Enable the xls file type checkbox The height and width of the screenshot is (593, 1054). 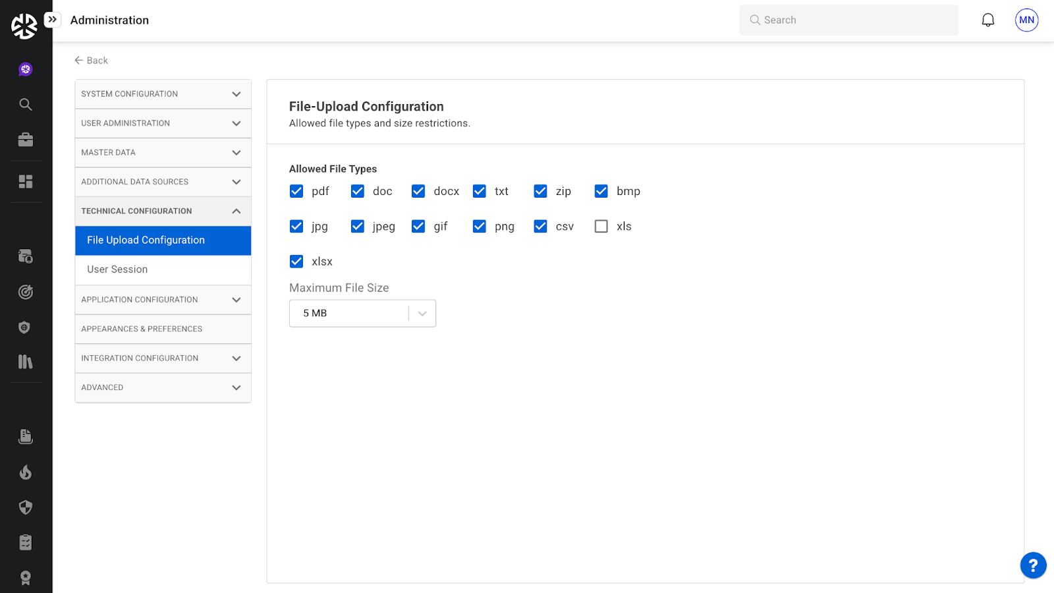point(601,227)
